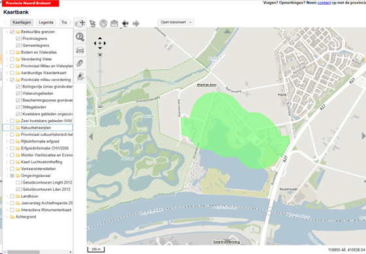Expand the Natuurbeheerplan group
366x254 pixels.
[x=7, y=127]
